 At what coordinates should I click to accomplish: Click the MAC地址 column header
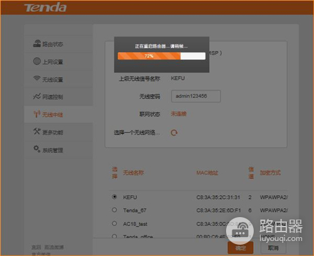click(207, 173)
